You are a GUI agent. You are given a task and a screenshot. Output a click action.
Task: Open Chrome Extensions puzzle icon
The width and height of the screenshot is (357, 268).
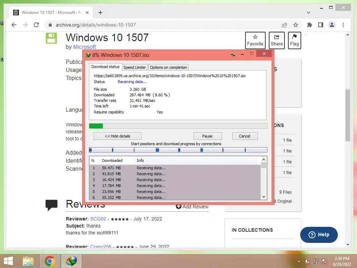310,25
